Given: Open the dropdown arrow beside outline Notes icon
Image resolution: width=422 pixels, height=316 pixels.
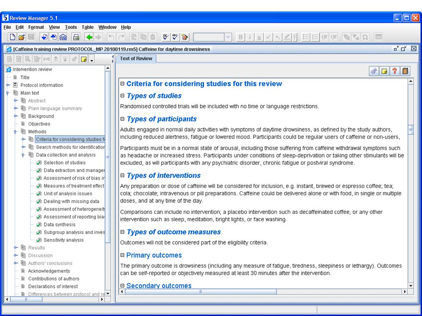Looking at the screenshot, I should point(92,59).
